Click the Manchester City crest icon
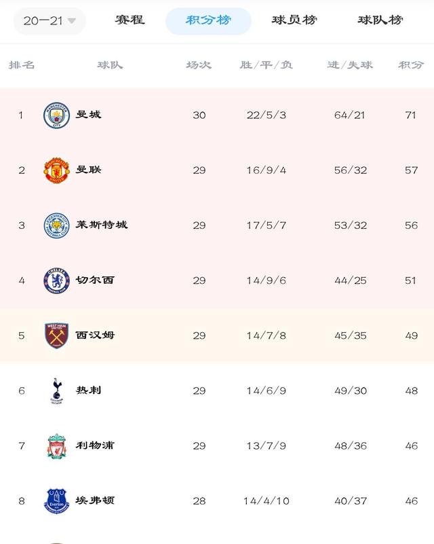This screenshot has width=434, height=544. click(56, 115)
